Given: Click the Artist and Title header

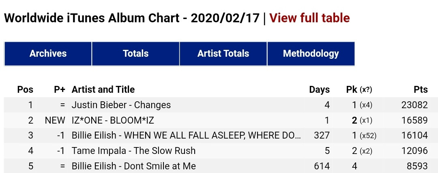Looking at the screenshot, I should point(103,90).
